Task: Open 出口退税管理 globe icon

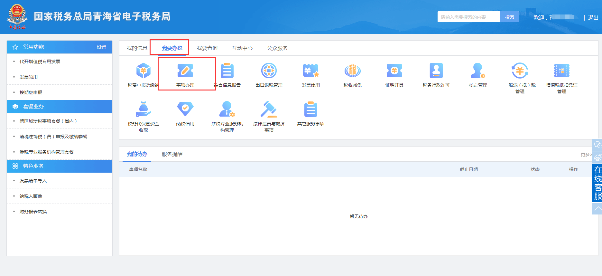Action: tap(269, 71)
